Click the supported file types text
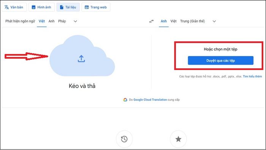 (x=211, y=77)
